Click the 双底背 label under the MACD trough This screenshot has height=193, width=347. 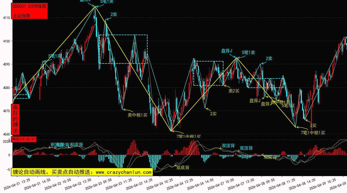(x=183, y=167)
